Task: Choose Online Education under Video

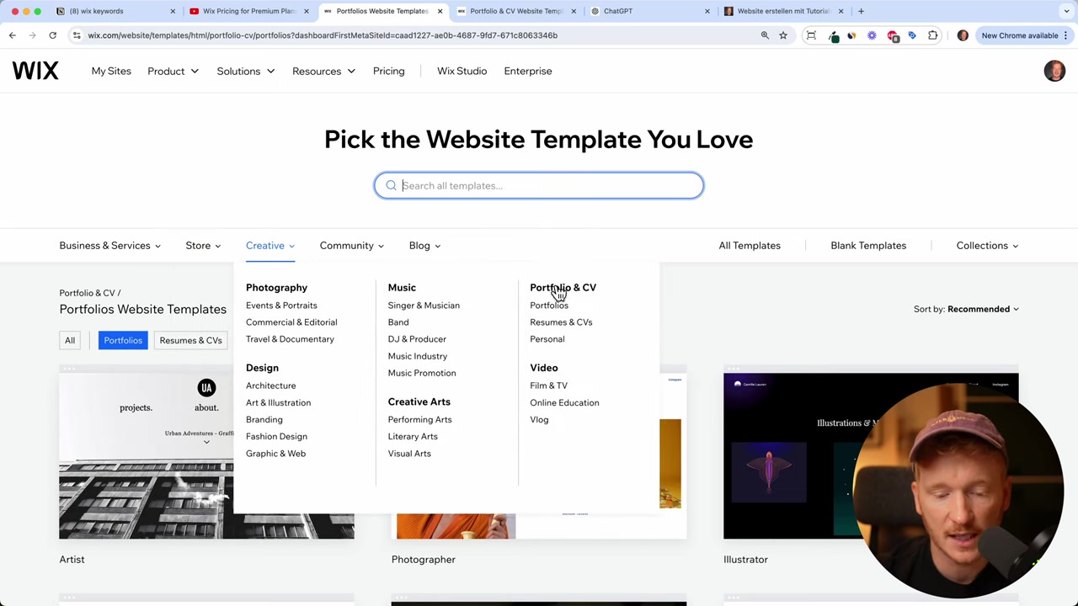Action: coord(564,402)
